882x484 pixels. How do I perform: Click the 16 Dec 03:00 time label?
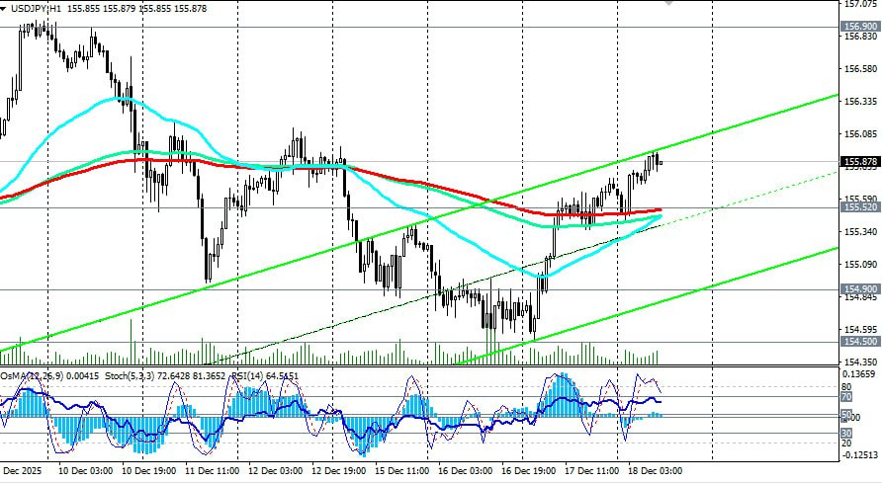465,470
